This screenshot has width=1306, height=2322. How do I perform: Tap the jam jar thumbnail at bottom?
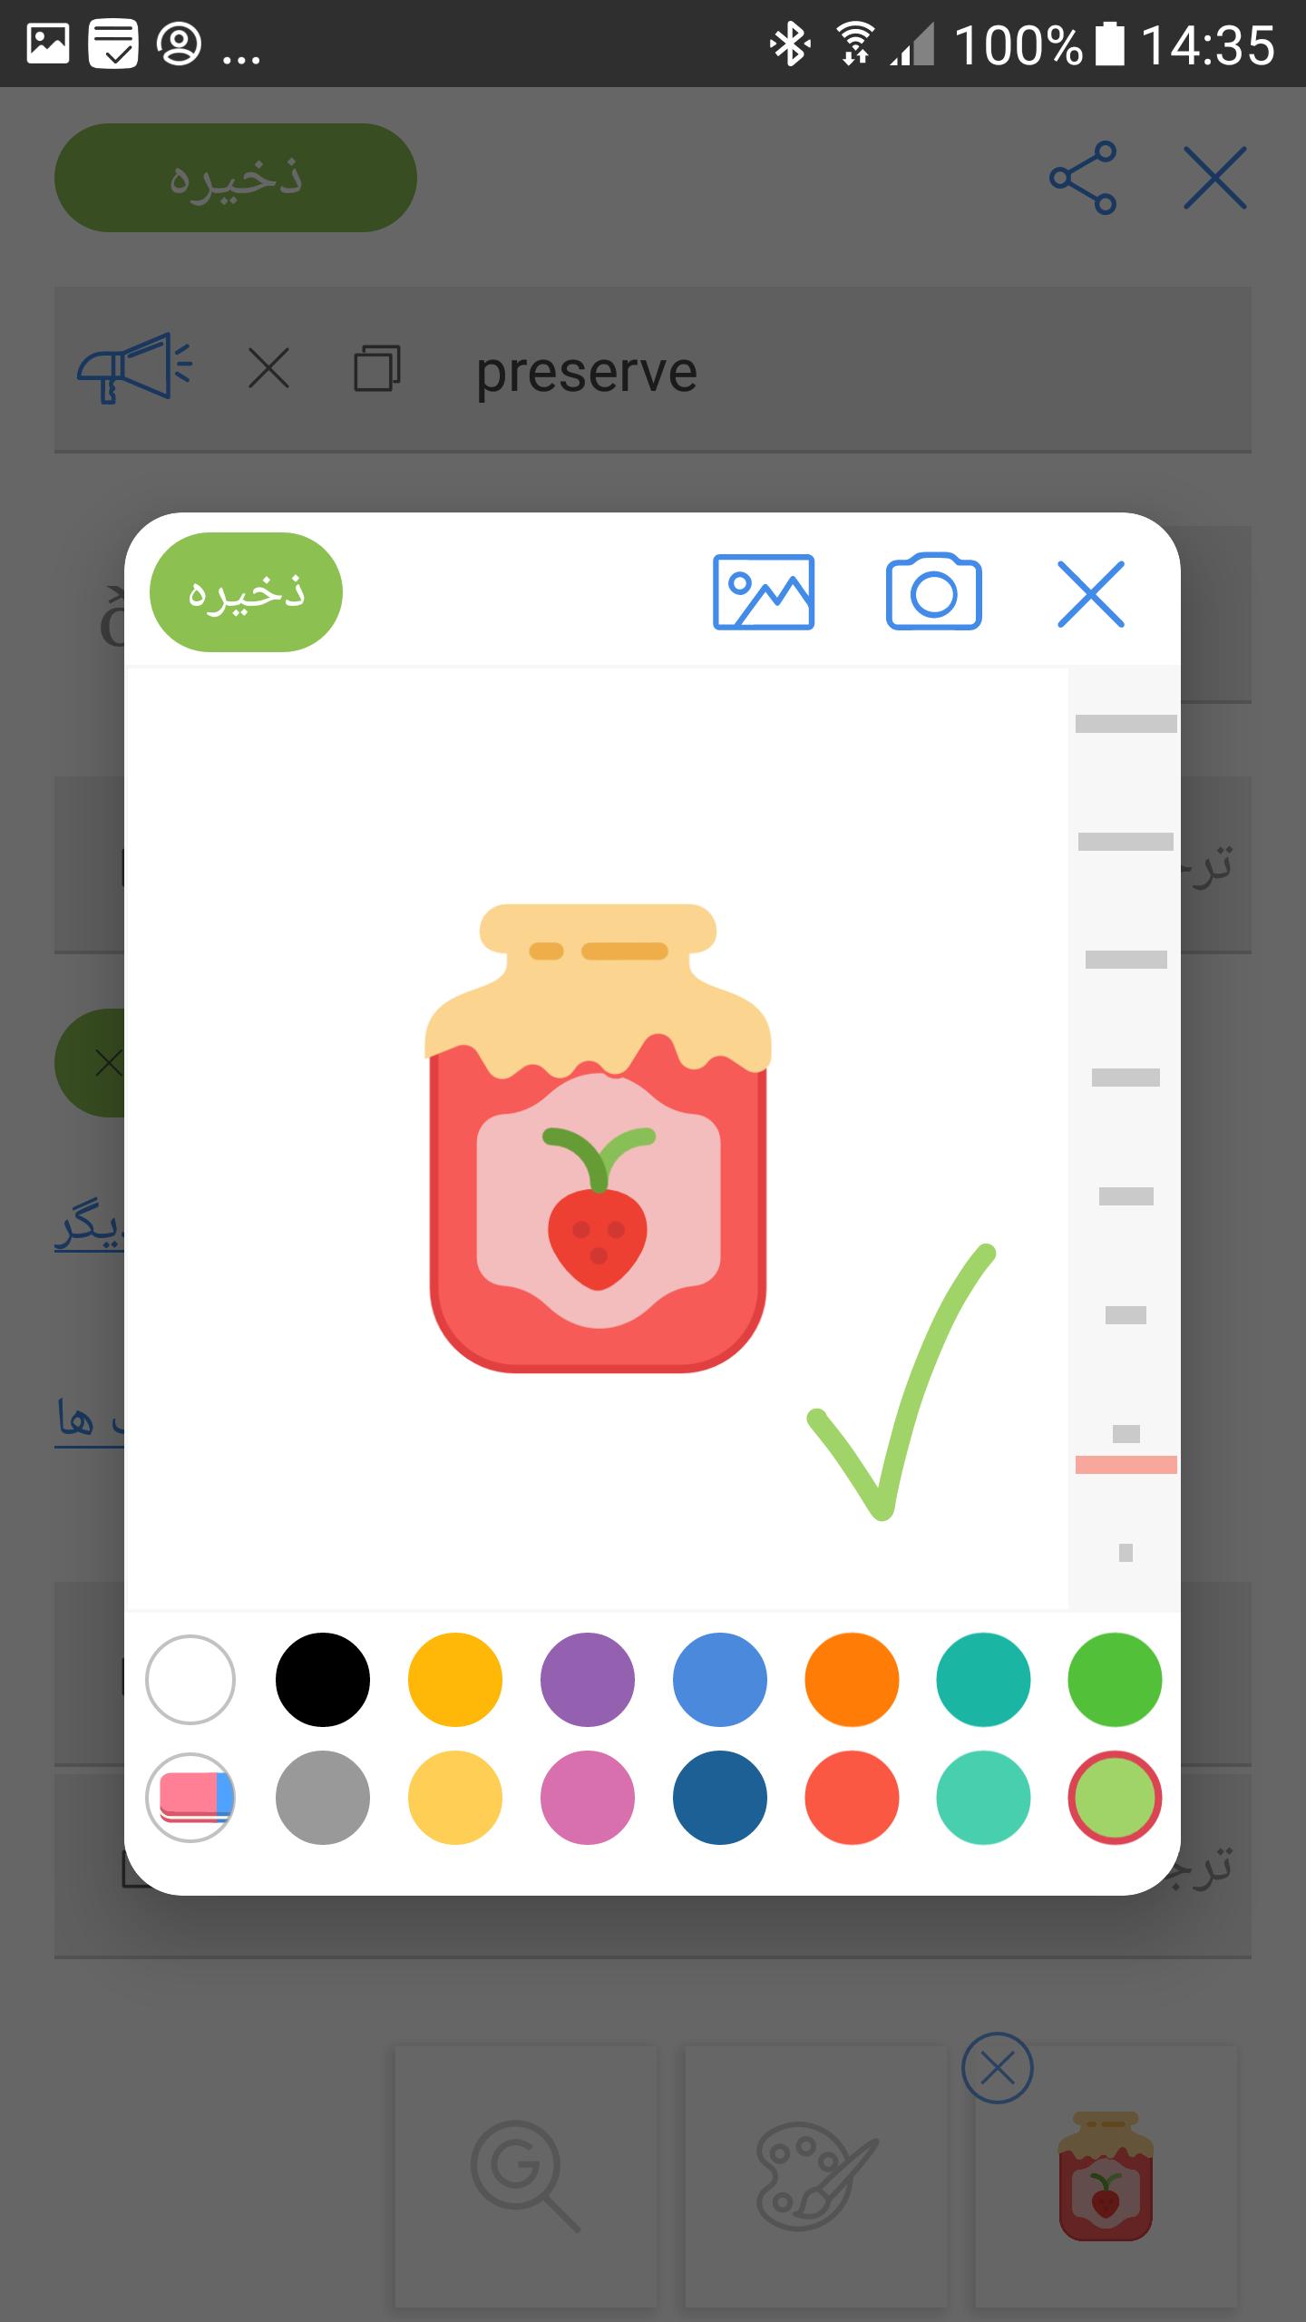(1106, 2175)
